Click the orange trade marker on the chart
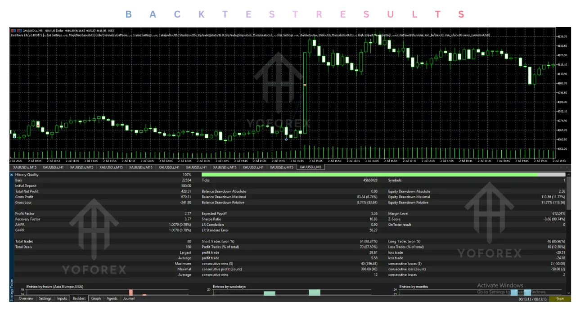Image resolution: width=576 pixels, height=324 pixels. pos(305,85)
